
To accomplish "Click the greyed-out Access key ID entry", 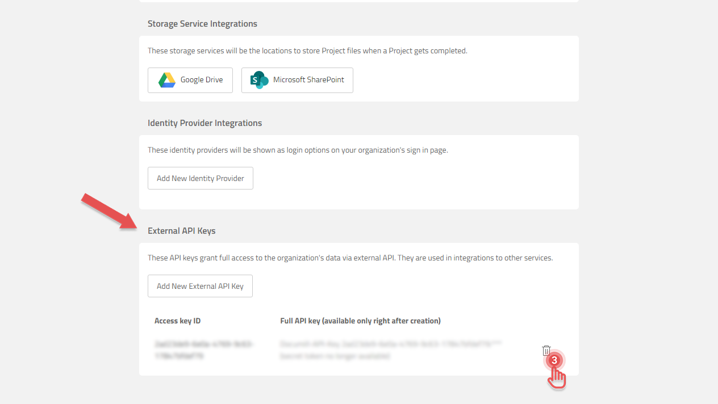I will pos(203,351).
